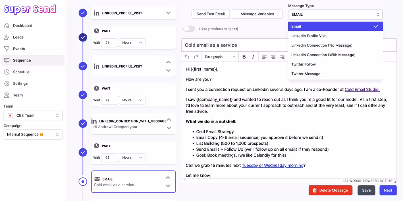
Task: Open the Internal Sequence campaign dropdown
Action: point(33,135)
